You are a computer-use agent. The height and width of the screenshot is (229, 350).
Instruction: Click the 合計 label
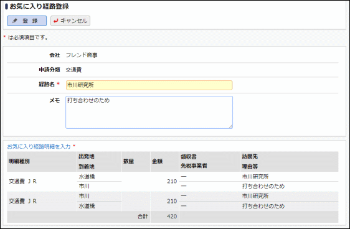[x=143, y=217]
